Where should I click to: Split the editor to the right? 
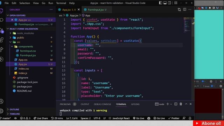184,9
